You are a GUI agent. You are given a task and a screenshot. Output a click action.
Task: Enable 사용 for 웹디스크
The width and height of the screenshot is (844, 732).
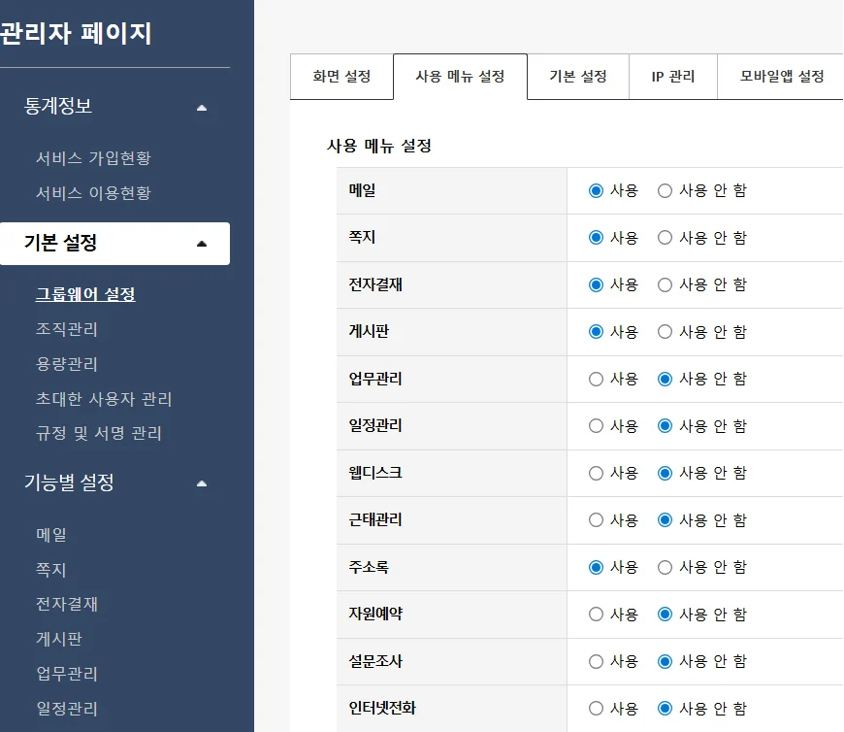coord(596,474)
